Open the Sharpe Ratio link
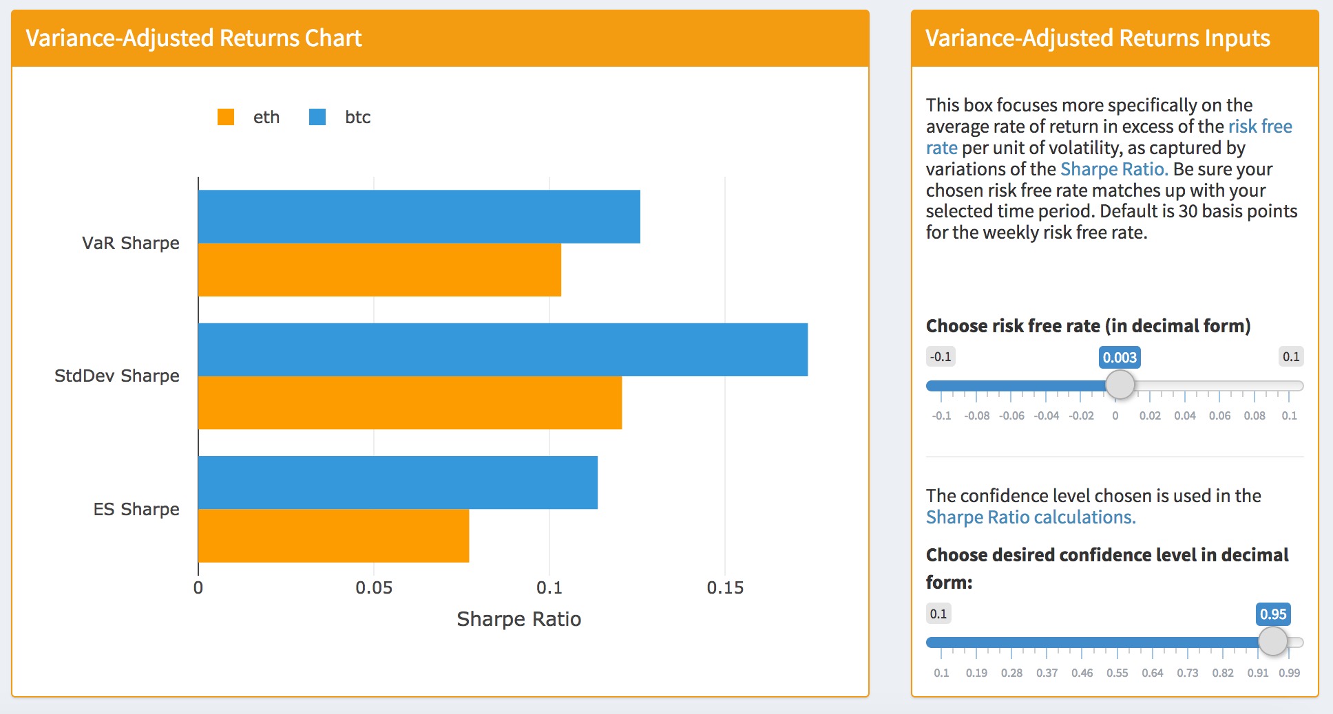The width and height of the screenshot is (1333, 714). click(1114, 169)
